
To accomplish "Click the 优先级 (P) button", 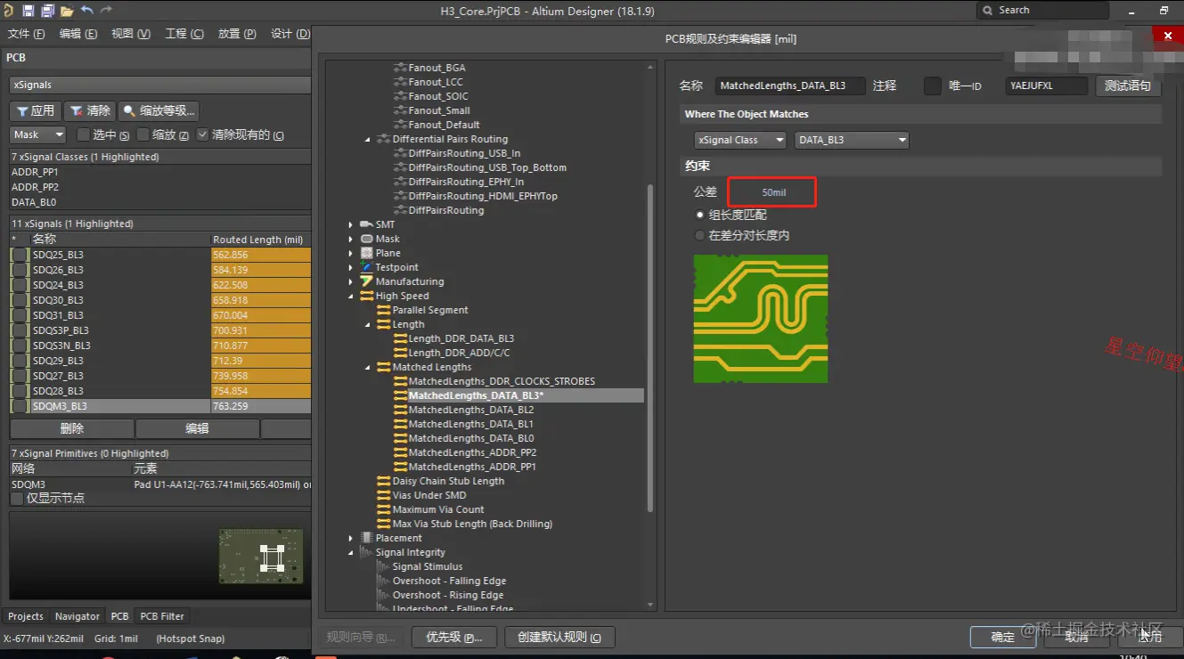I will coord(453,637).
